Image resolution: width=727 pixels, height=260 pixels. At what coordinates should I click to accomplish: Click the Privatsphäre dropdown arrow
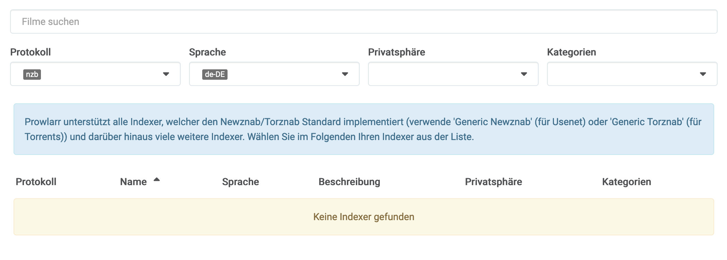point(524,74)
